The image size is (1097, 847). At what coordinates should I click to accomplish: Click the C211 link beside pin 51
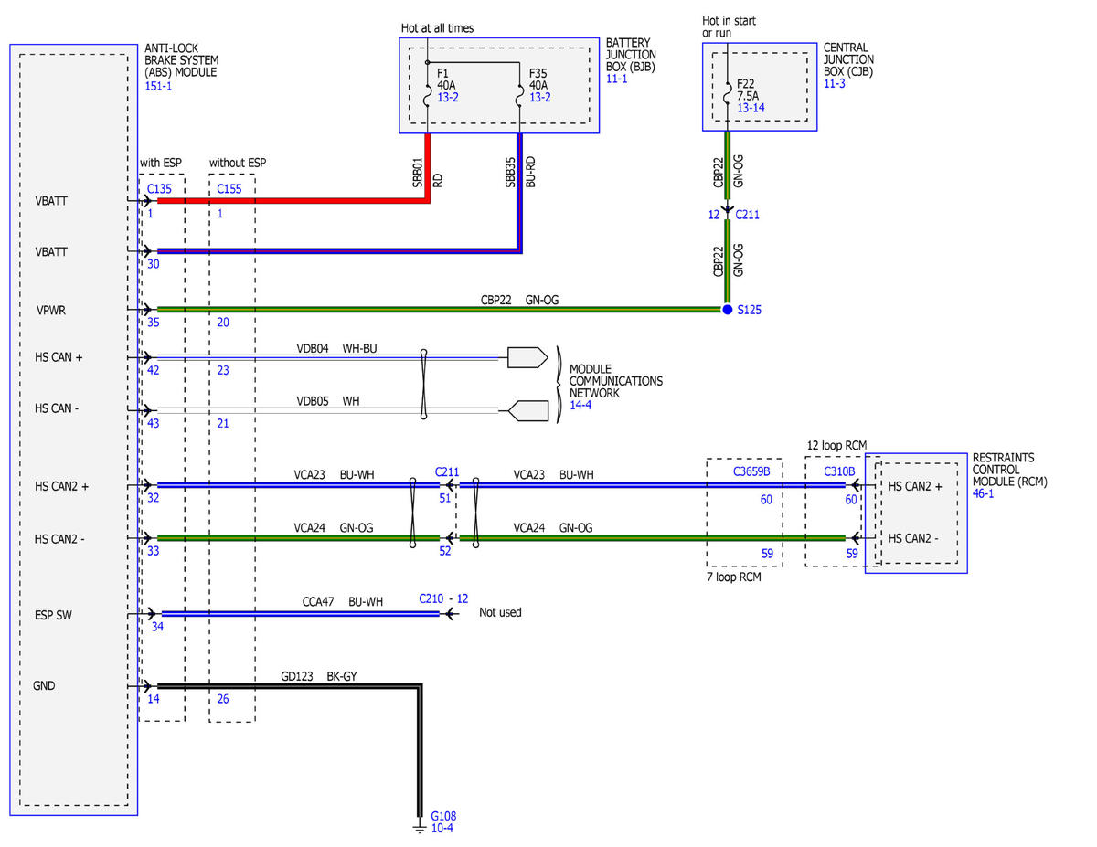(x=446, y=472)
